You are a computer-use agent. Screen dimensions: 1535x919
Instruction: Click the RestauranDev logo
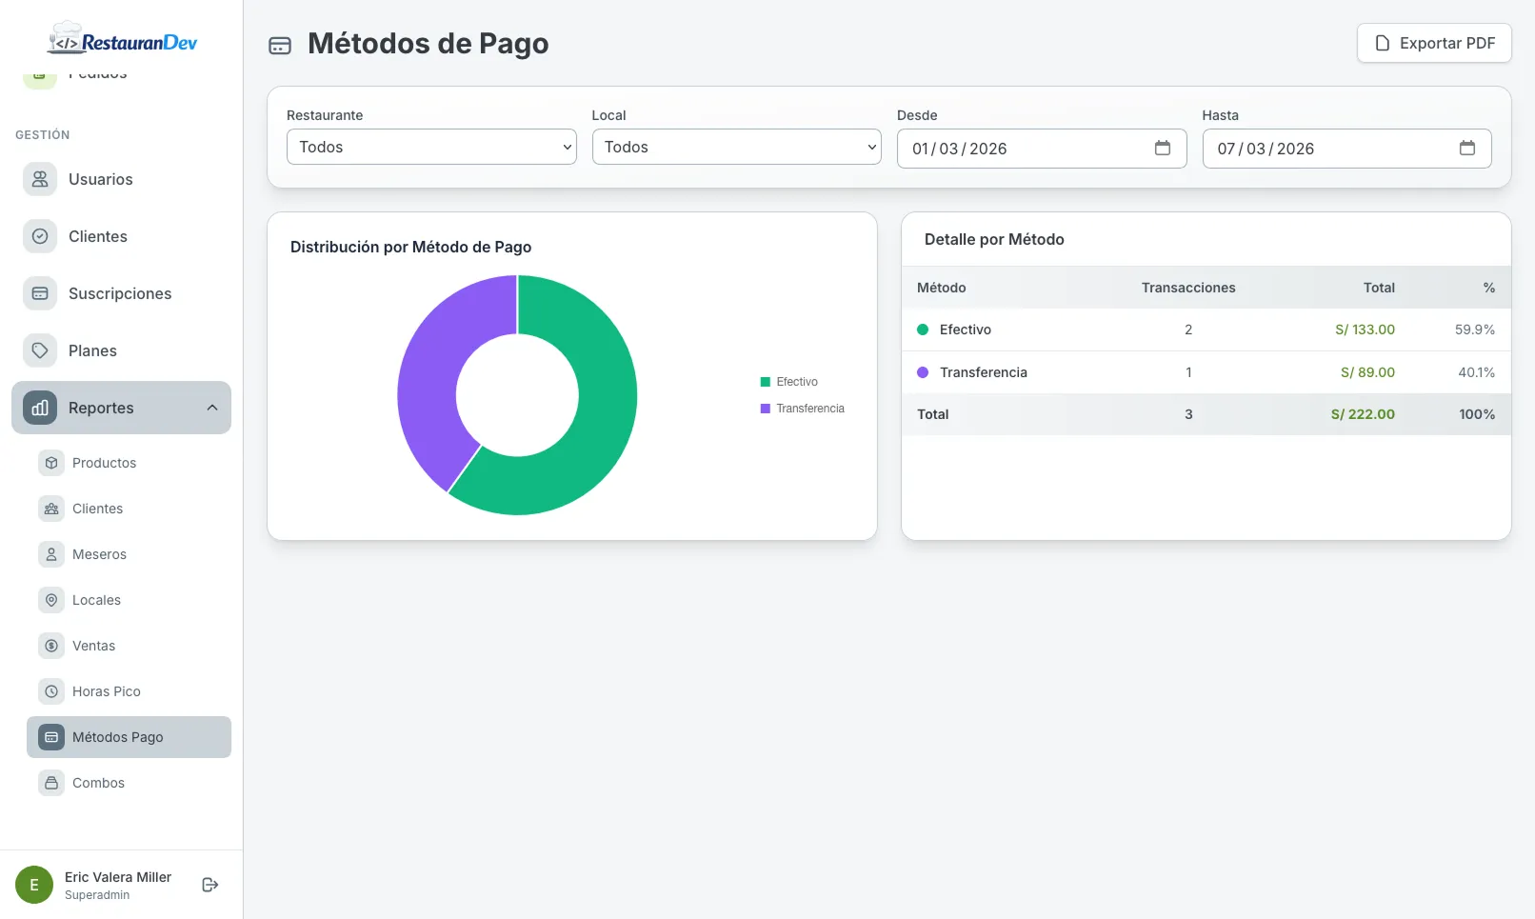point(123,42)
